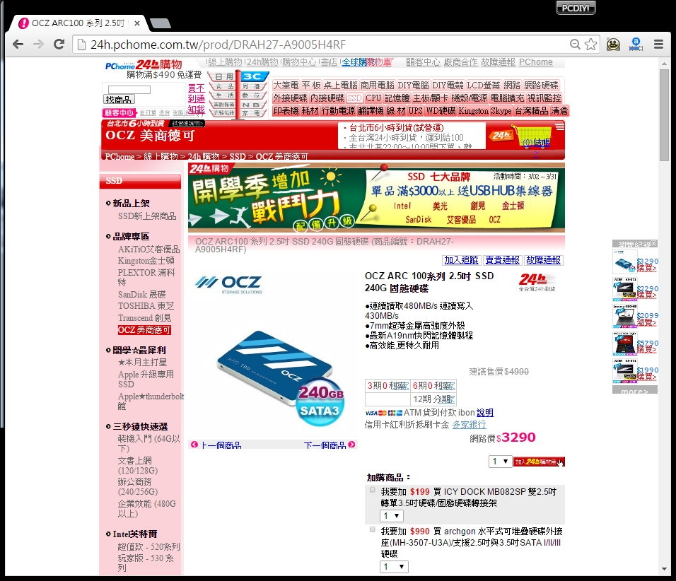Click the product search input field
Image resolution: width=676 pixels, height=581 pixels.
(x=129, y=90)
